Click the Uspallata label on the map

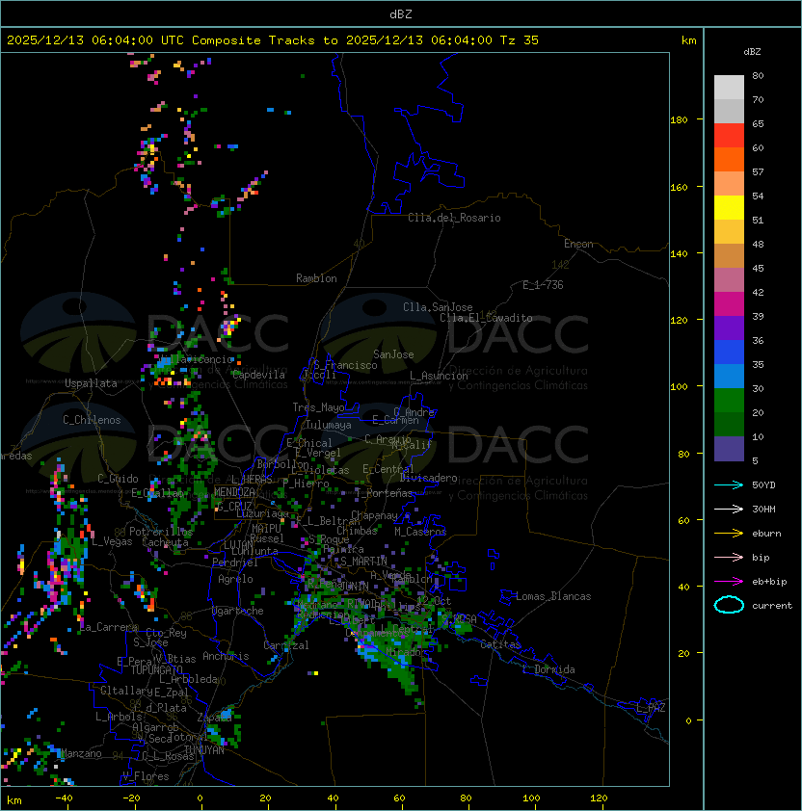91,383
